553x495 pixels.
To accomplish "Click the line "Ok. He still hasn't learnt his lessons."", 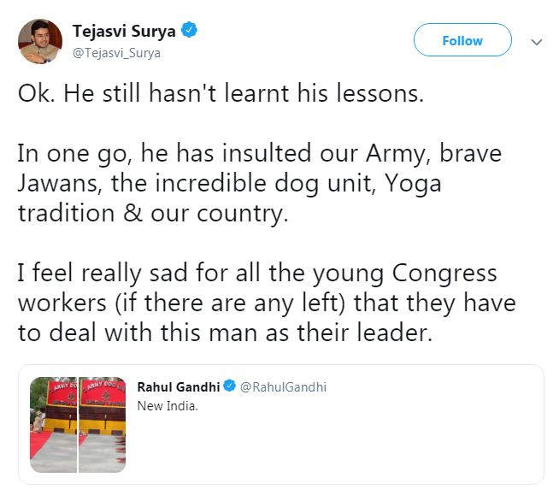I will 221,93.
